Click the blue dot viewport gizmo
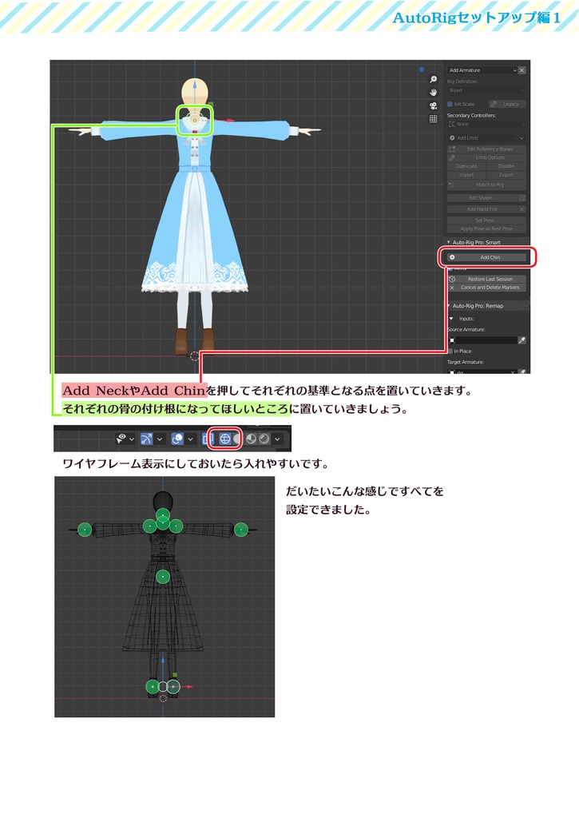 tap(422, 69)
